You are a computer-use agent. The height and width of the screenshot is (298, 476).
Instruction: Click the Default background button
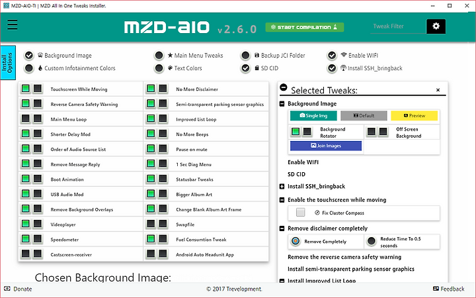[x=364, y=115]
